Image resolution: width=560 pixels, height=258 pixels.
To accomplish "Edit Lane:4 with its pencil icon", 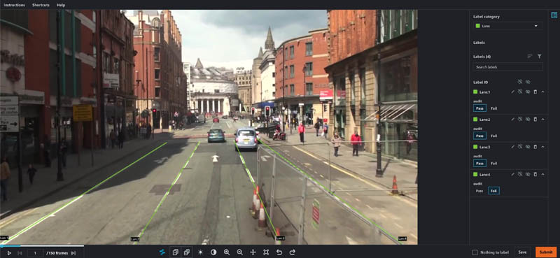I will click(x=513, y=174).
